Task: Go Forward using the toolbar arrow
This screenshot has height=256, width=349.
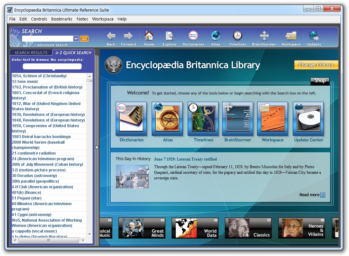Action: (x=128, y=38)
